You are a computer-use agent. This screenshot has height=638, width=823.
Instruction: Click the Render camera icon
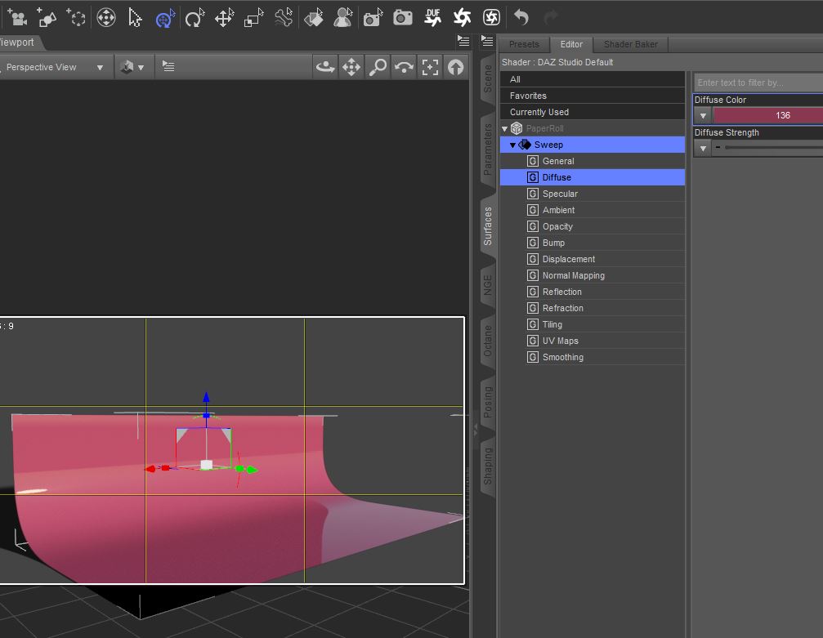[x=402, y=17]
